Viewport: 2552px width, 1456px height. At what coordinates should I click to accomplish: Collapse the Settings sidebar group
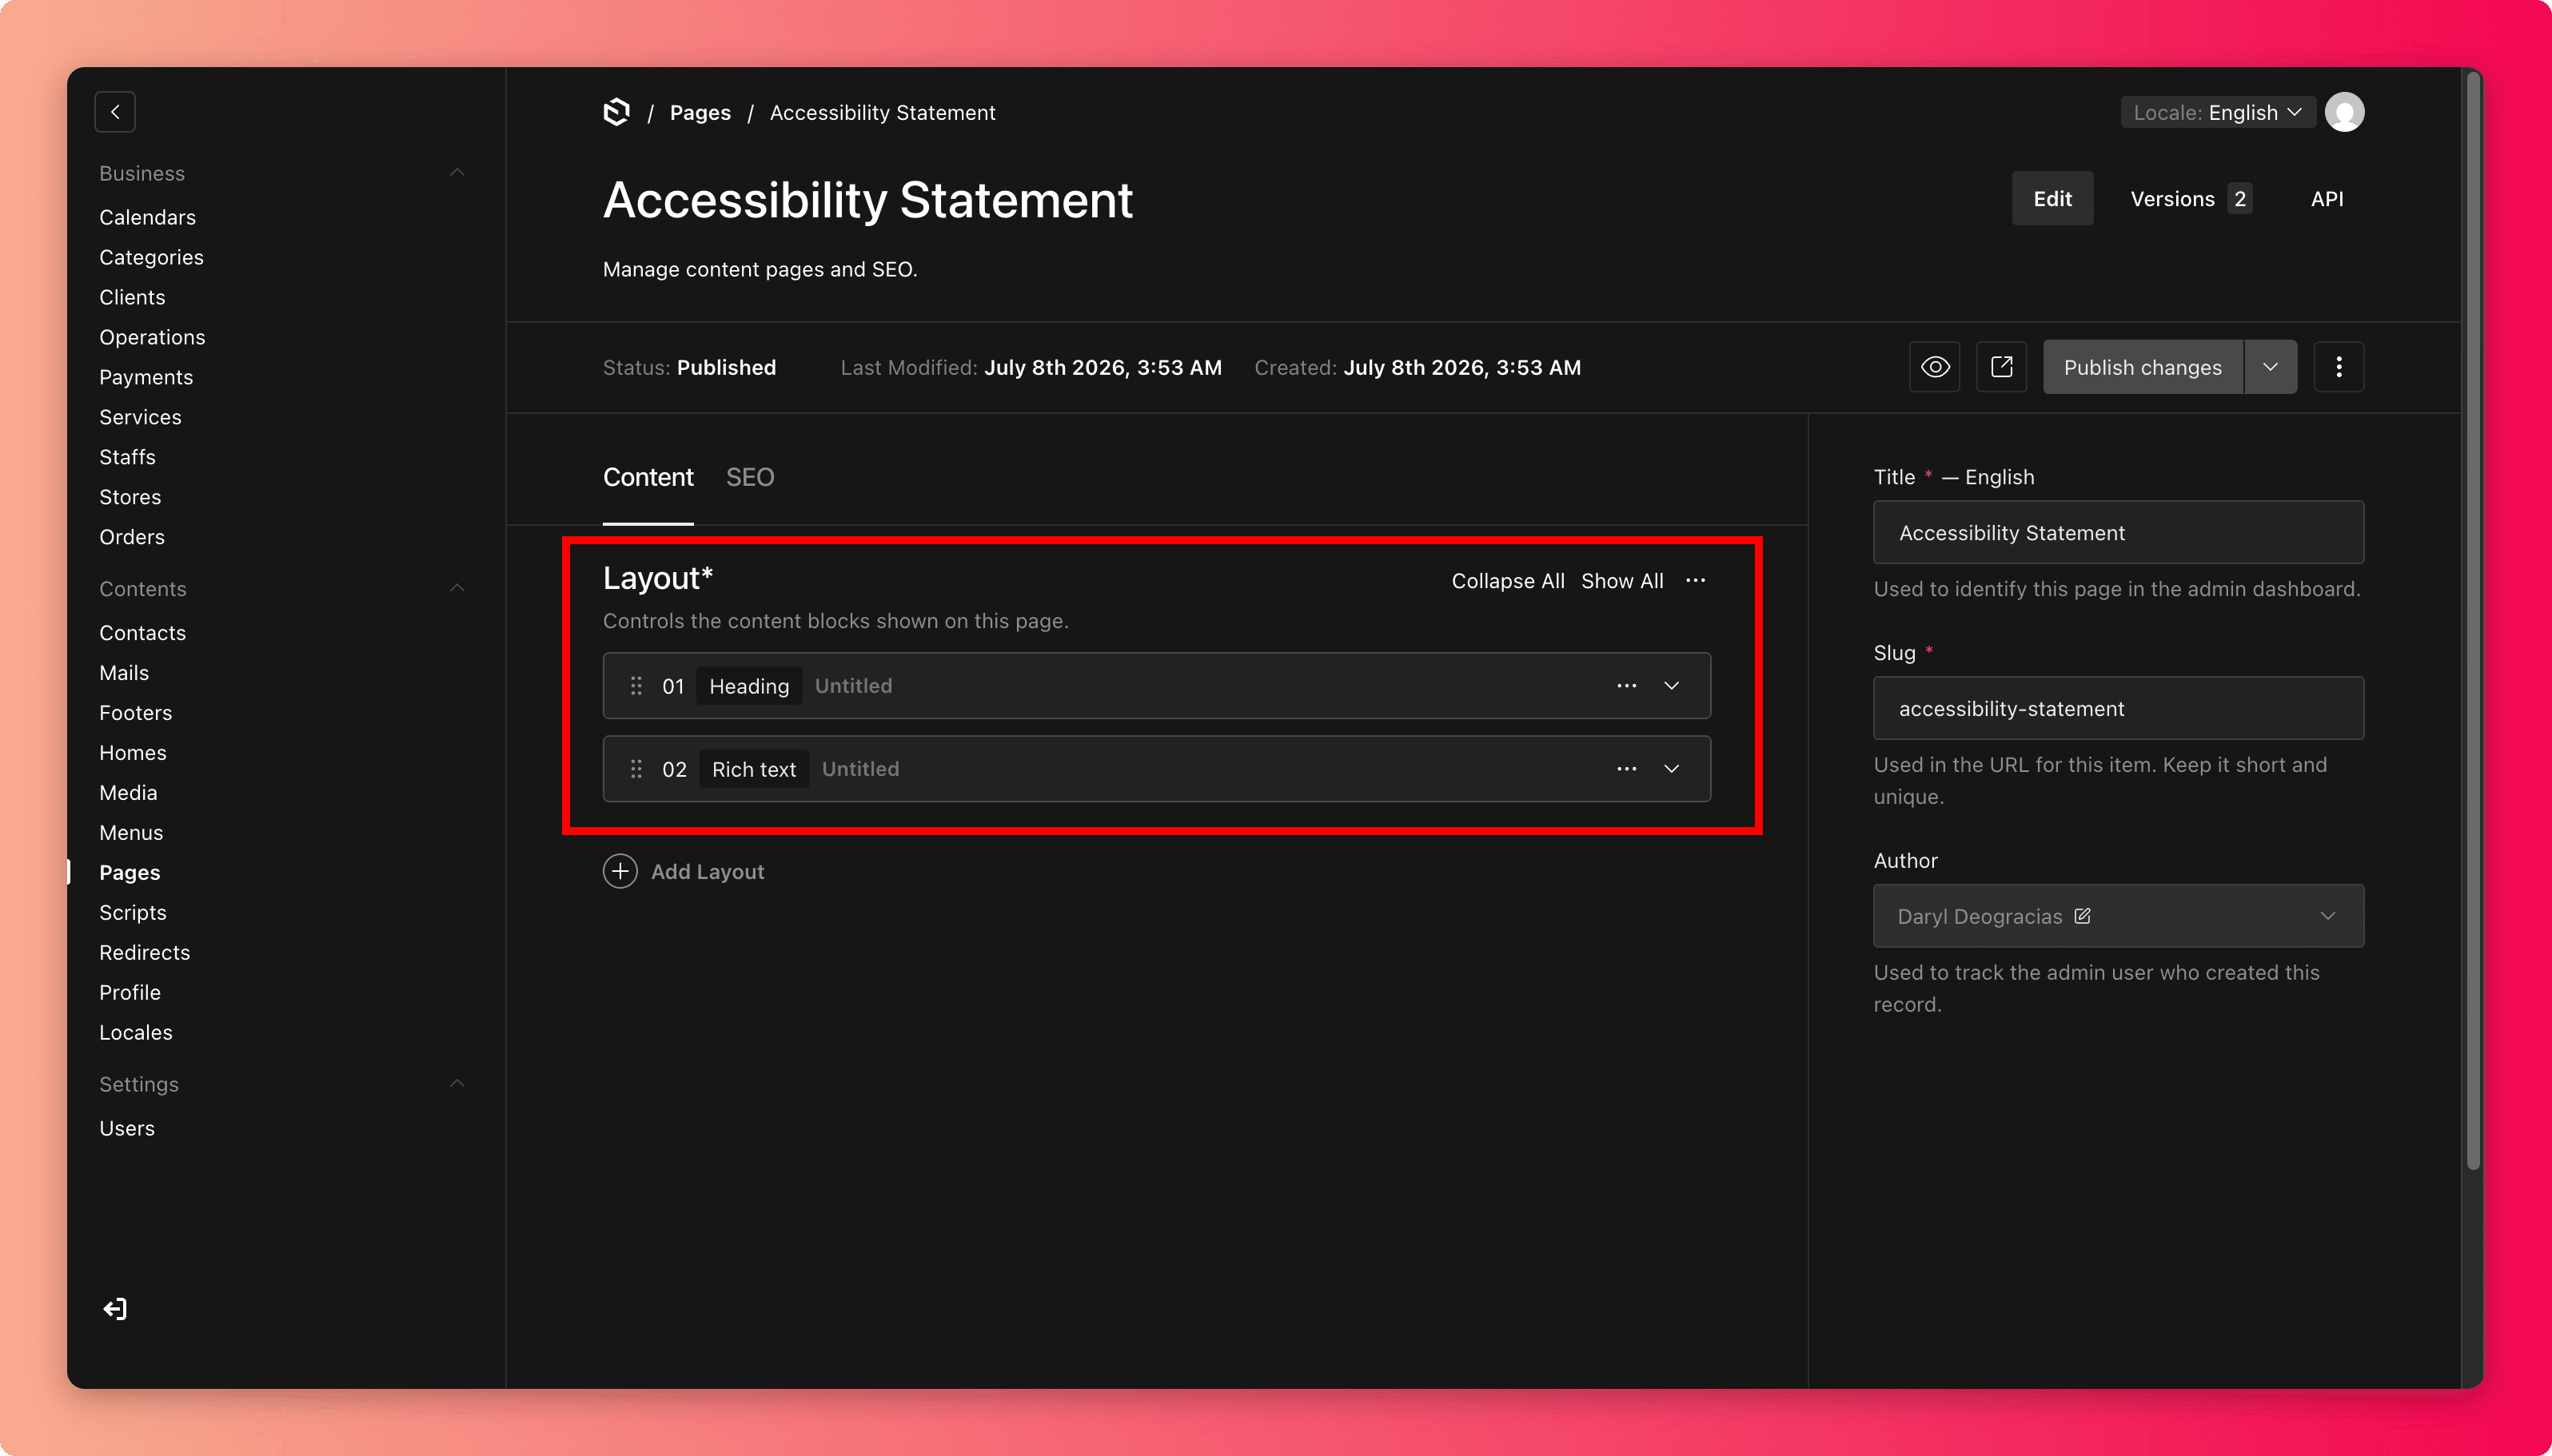(x=457, y=1084)
